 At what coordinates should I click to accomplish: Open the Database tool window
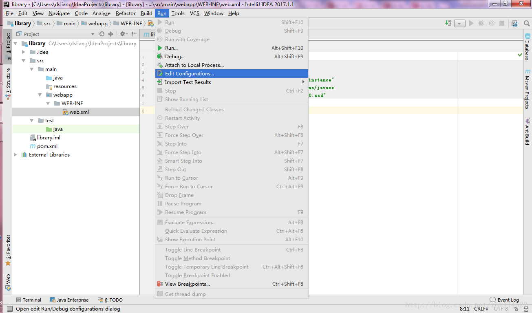click(527, 47)
